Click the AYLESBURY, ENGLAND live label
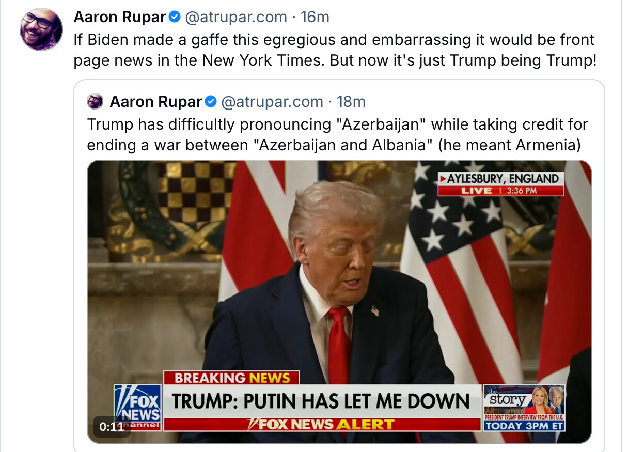The width and height of the screenshot is (628, 452). pos(501,184)
